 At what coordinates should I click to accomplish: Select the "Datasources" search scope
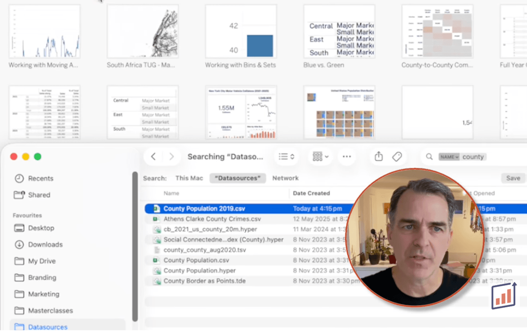238,178
